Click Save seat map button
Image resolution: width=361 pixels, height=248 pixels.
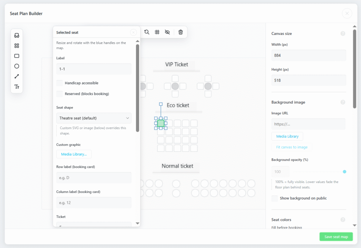(336, 237)
